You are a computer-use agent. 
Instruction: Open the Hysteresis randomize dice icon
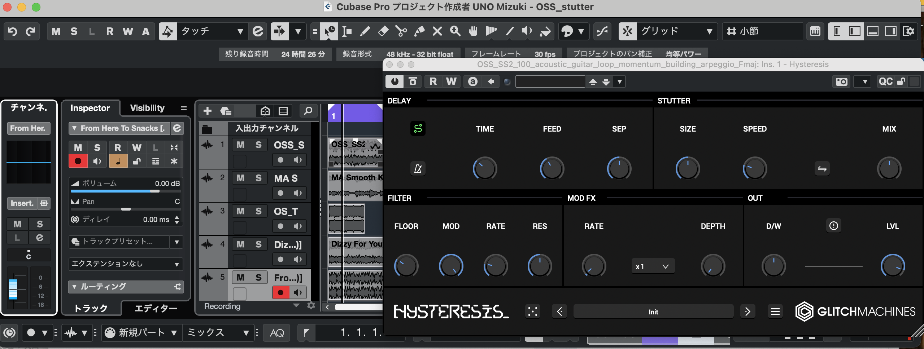(x=533, y=312)
